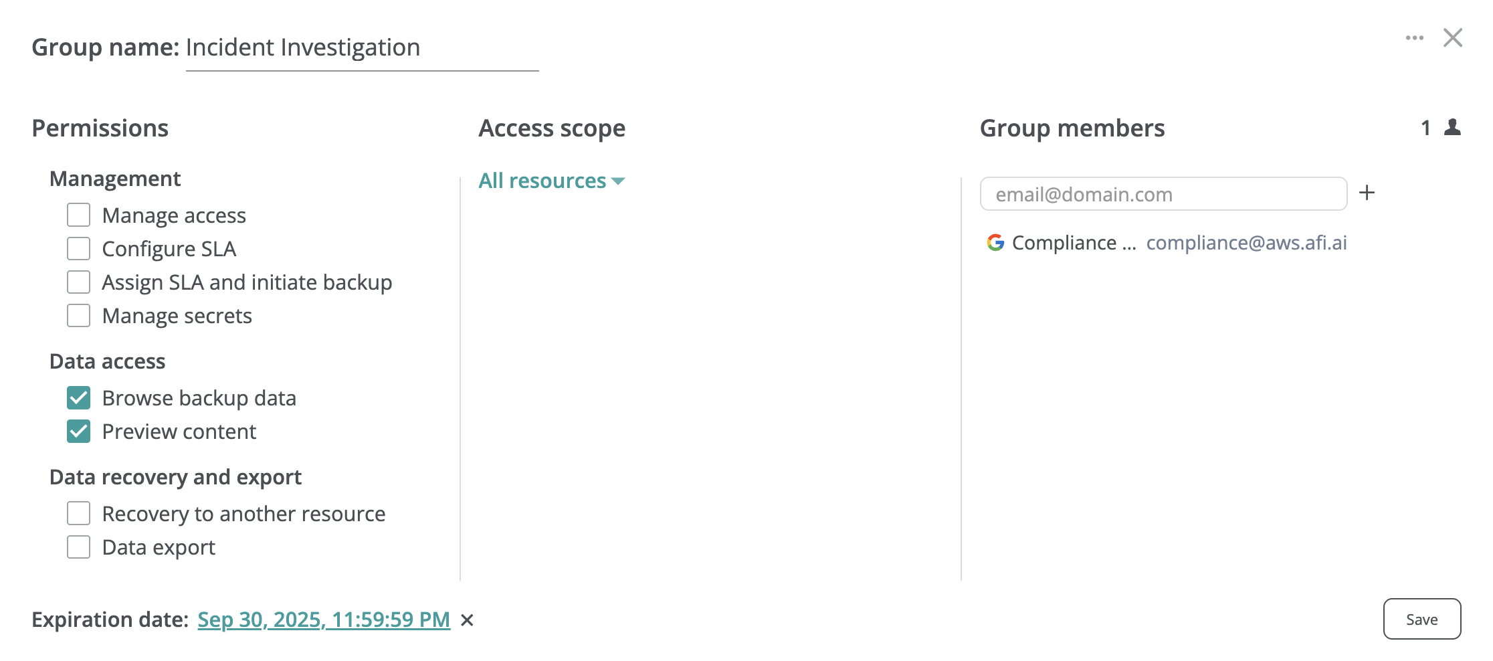1493x661 pixels.
Task: Click the plus icon to add member
Action: (x=1367, y=193)
